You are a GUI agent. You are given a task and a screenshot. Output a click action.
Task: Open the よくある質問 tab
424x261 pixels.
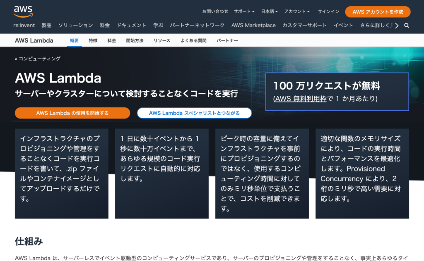pyautogui.click(x=193, y=40)
